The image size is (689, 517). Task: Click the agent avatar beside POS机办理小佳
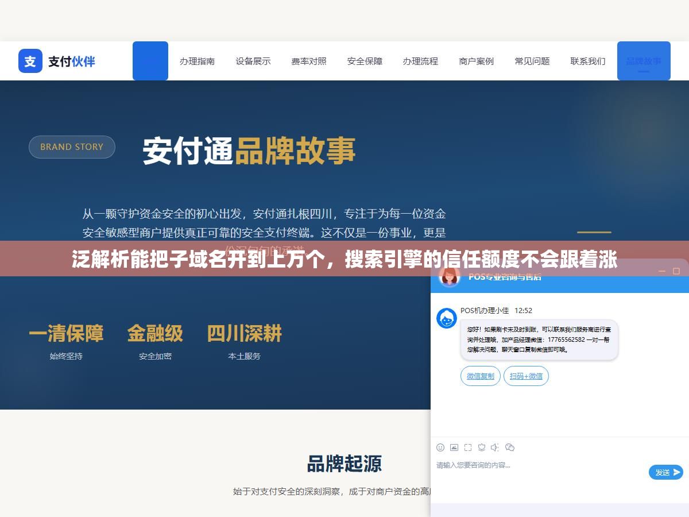447,318
